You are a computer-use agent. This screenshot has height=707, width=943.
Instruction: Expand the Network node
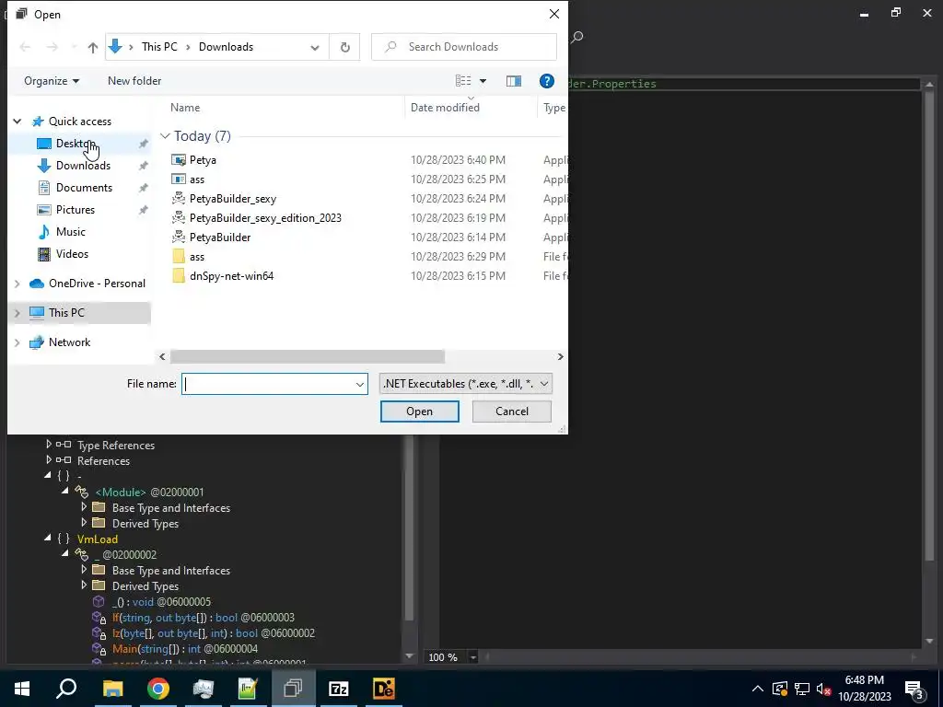[17, 342]
